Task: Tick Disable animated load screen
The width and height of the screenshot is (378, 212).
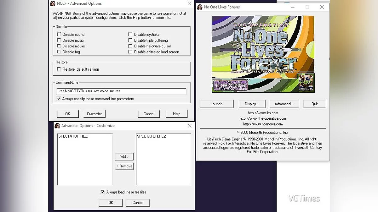Action: [x=130, y=52]
